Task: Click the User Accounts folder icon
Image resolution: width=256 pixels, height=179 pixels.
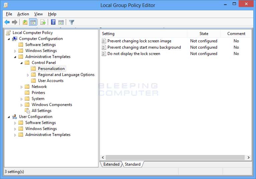Action: [x=33, y=81]
